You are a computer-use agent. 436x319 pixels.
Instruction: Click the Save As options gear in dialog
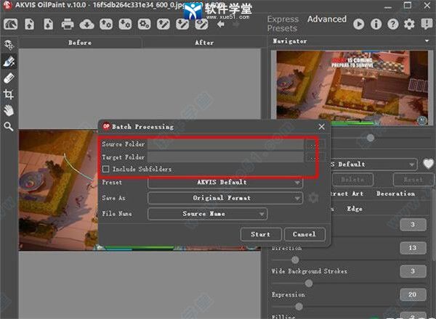click(313, 198)
